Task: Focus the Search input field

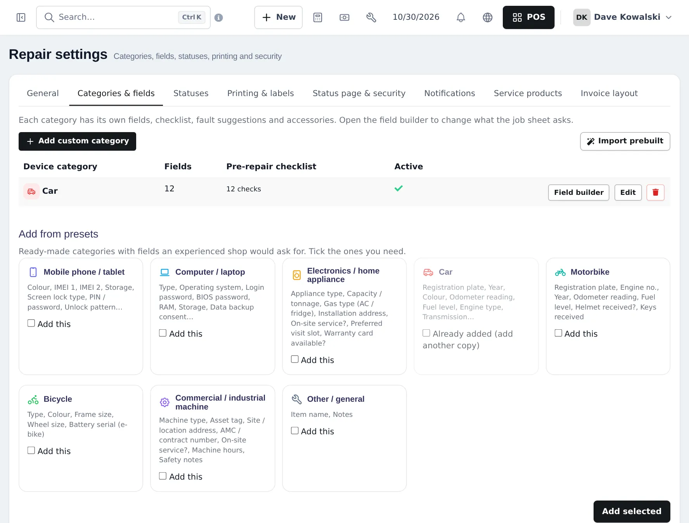Action: [123, 17]
